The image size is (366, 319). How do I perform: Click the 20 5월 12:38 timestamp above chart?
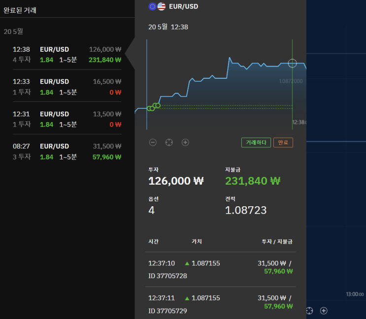[x=168, y=27]
